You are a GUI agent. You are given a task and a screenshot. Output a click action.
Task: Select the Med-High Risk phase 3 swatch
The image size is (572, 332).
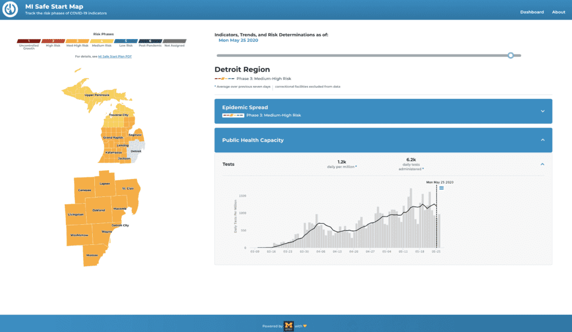tap(77, 41)
